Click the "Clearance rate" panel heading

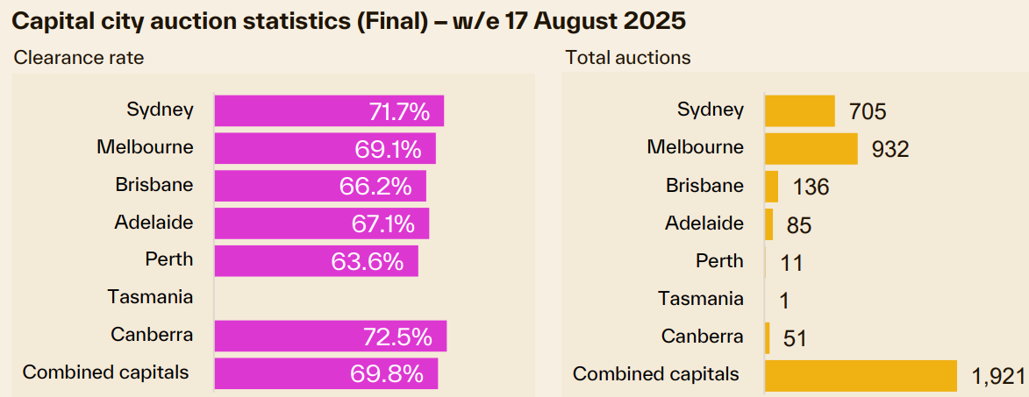coord(78,58)
